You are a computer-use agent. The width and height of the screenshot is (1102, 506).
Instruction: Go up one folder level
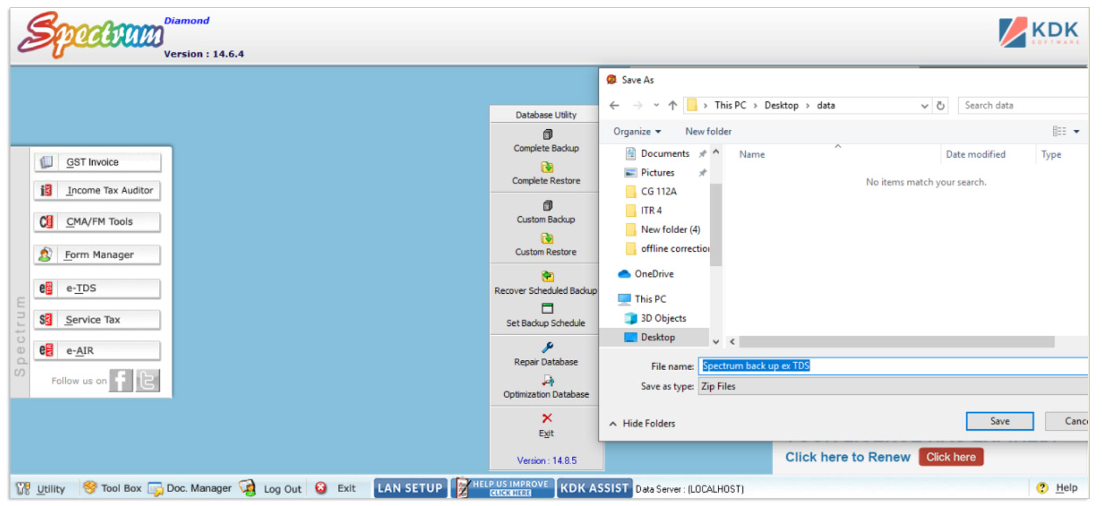point(673,105)
